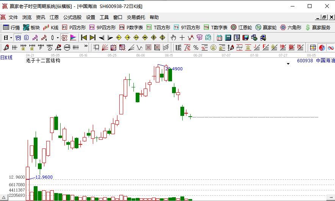This screenshot has height=201, width=335.
Task: Jump to the last bar icon
Action: click(92, 38)
